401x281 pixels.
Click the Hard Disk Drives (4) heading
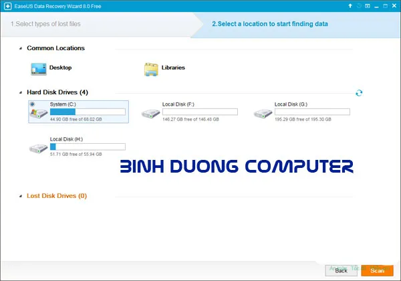click(x=57, y=92)
